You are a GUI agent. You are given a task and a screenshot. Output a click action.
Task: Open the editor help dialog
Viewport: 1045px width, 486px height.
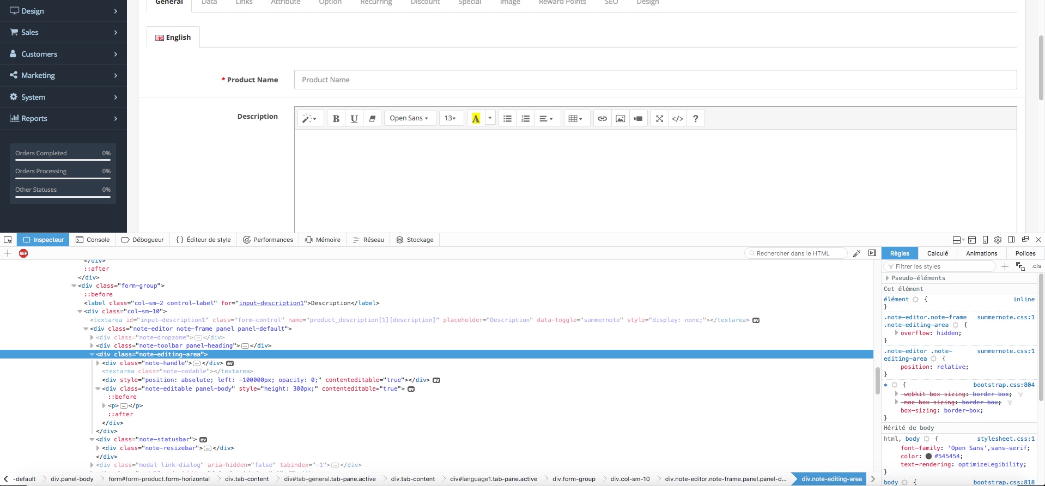695,118
